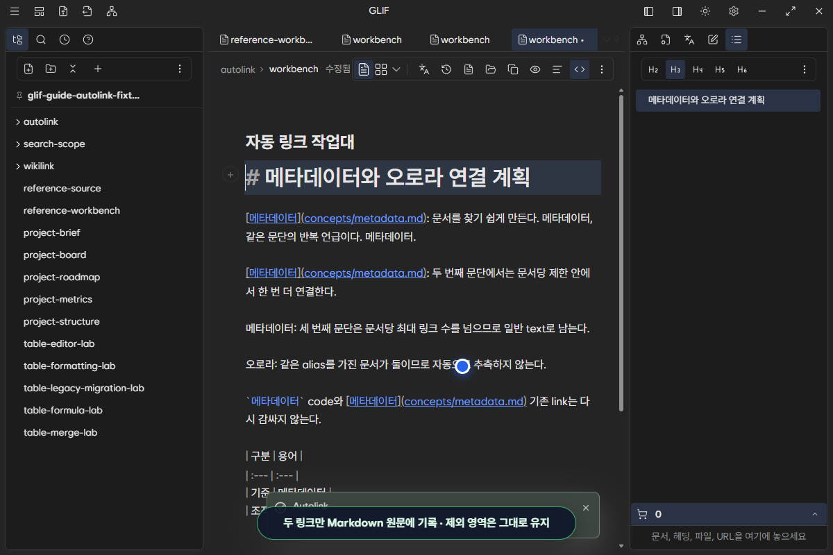Click the autolink breadcrumb
Image resolution: width=833 pixels, height=555 pixels.
[x=238, y=69]
